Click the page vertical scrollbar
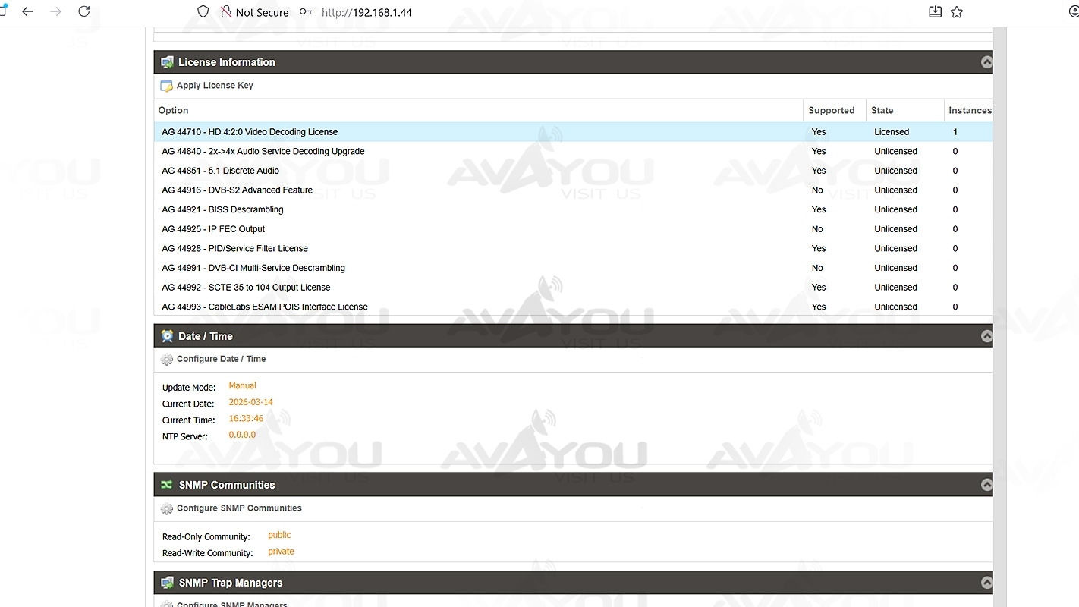This screenshot has width=1079, height=607. [x=999, y=303]
